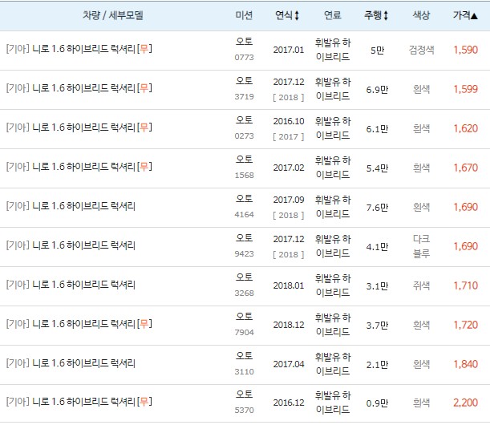Click the 미션 column header
This screenshot has width=490, height=429.
[x=244, y=15]
